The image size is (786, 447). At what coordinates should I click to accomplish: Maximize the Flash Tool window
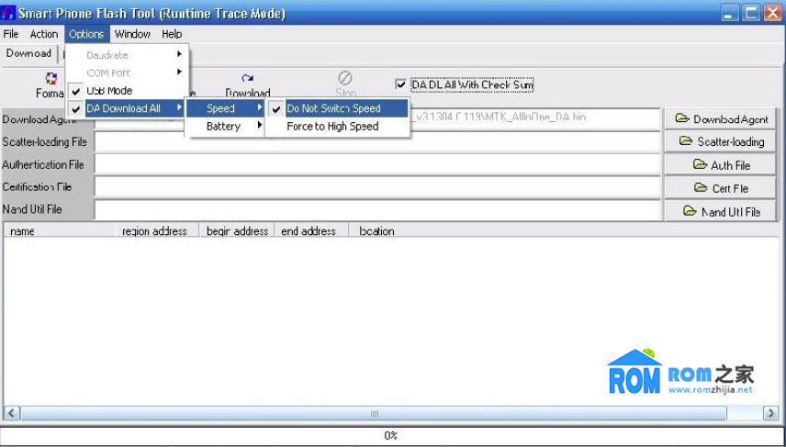click(751, 13)
